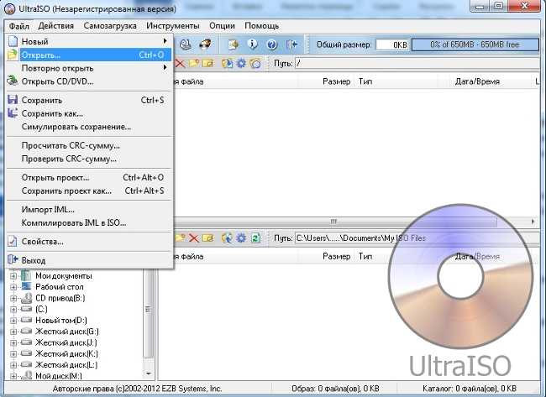546x397 pixels.
Task: Click the disc label icon right of the upper gear
Action: [255, 64]
